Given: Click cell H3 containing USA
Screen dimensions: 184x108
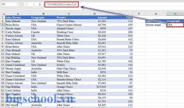Looking at the screenshot, I should [x=175, y=25].
